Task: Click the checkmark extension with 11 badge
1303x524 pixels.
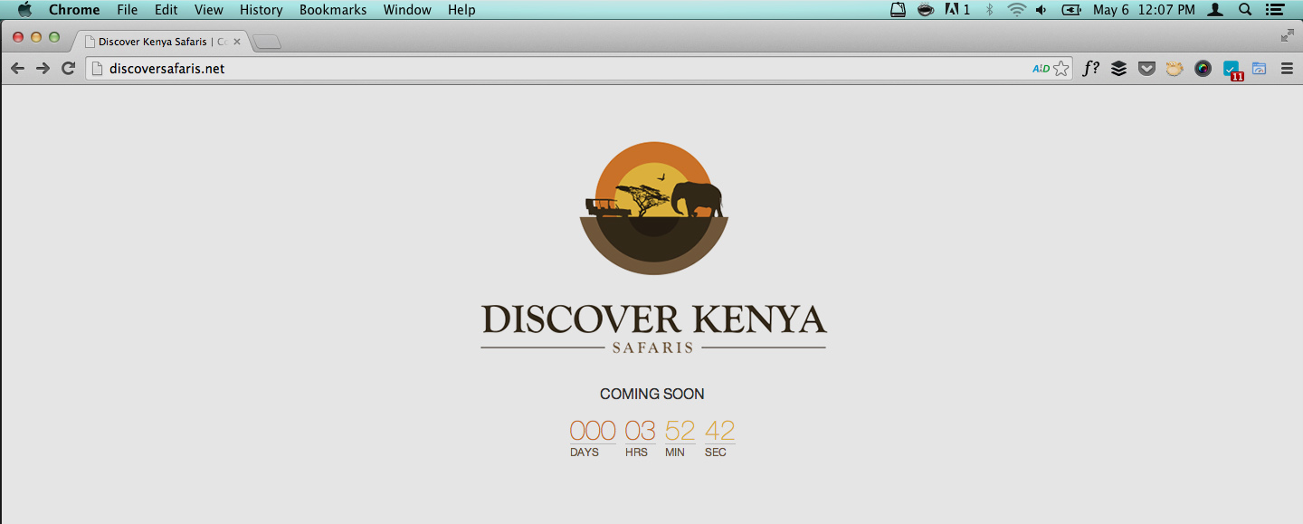Action: pos(1231,69)
